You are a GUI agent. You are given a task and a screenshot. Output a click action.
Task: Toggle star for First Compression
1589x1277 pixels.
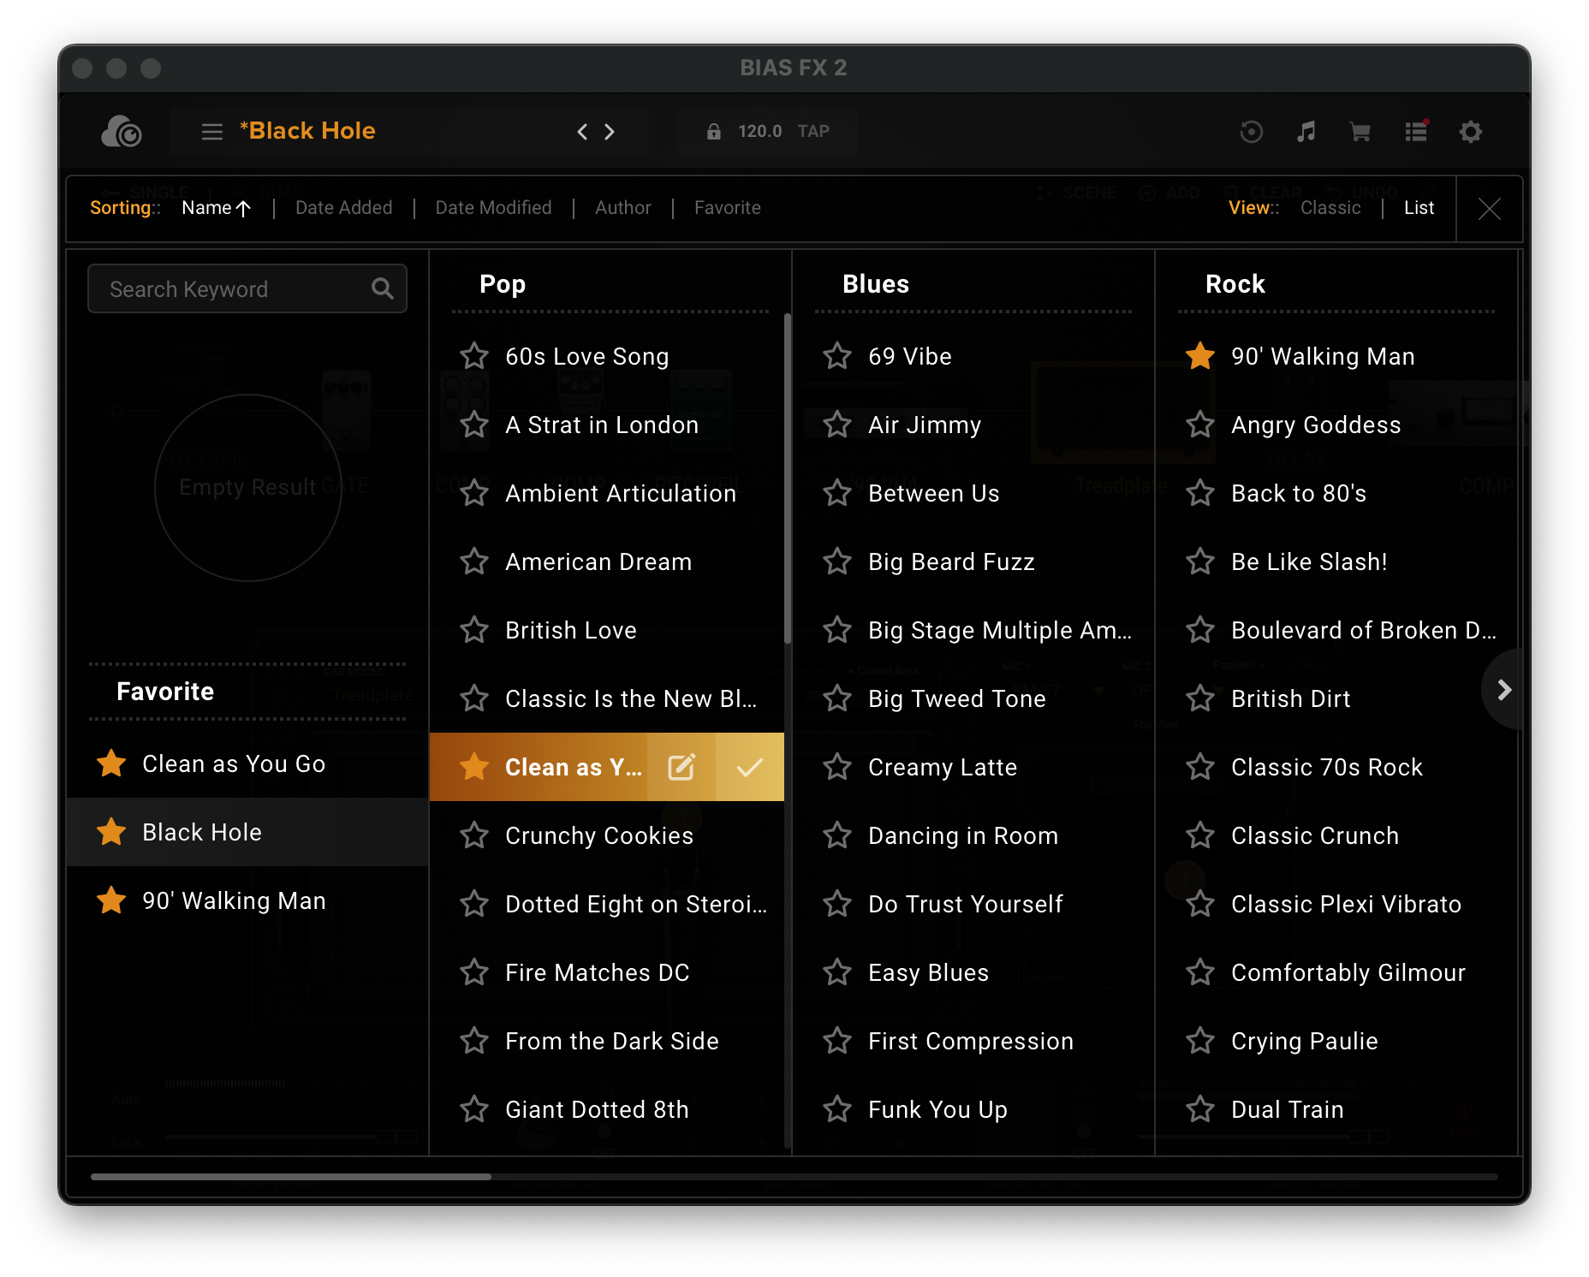pos(837,1041)
